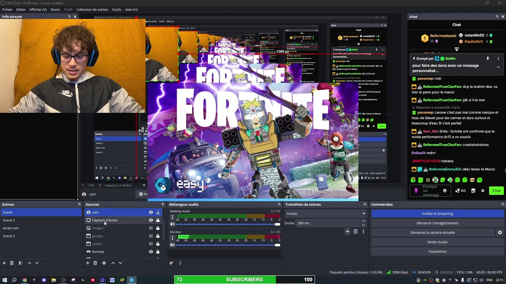Open Chrome from the Windows taskbar
The image size is (506, 284).
pyautogui.click(x=25, y=280)
